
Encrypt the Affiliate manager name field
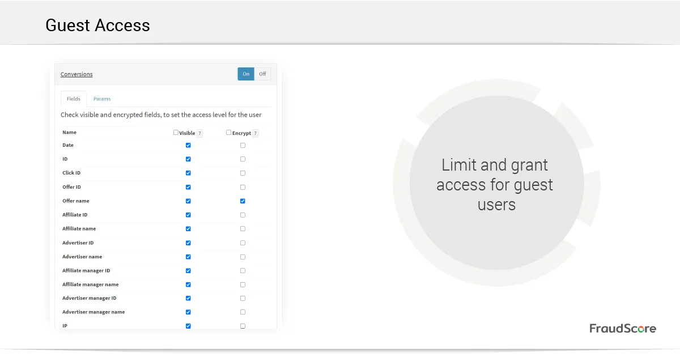click(243, 284)
